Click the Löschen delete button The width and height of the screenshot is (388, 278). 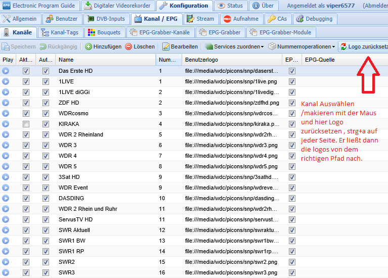140,47
